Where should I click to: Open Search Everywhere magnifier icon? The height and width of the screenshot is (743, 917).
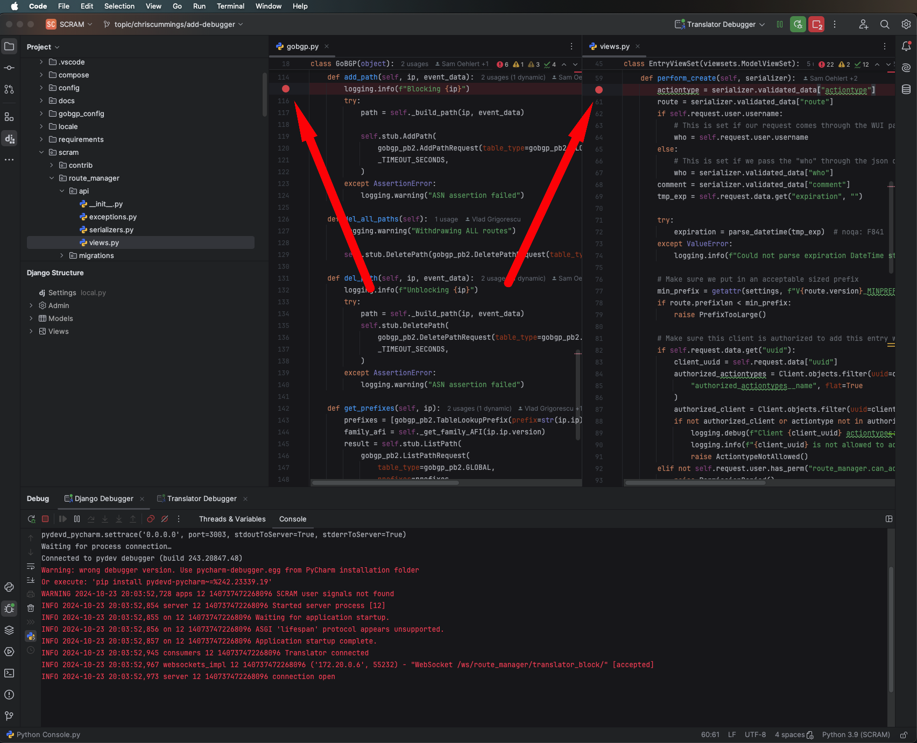[x=885, y=24]
